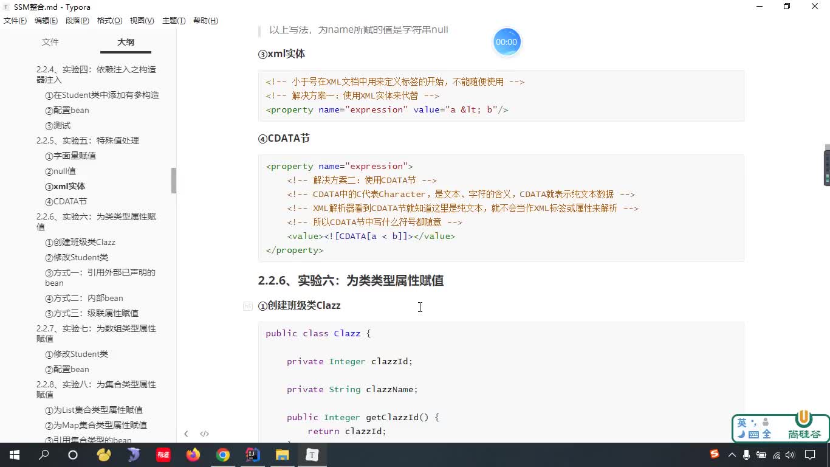This screenshot has height=467, width=830.
Task: Jump to 2.2.4 实验四 outline entry
Action: [x=96, y=74]
